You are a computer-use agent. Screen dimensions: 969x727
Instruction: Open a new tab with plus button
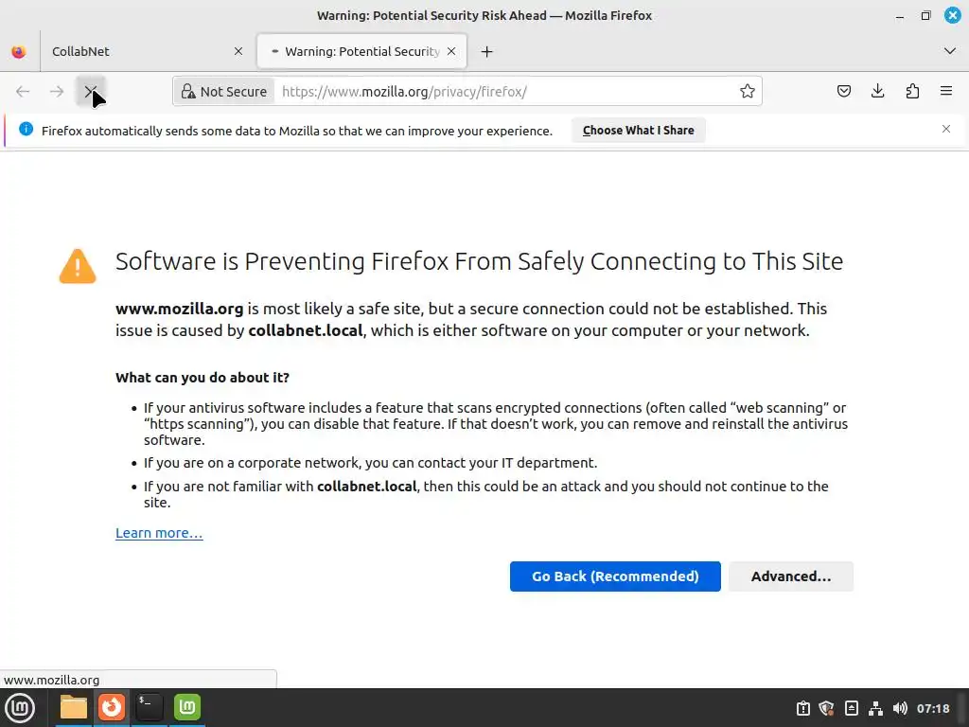[x=486, y=51]
